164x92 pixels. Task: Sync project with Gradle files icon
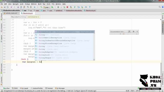[x=75, y=7]
